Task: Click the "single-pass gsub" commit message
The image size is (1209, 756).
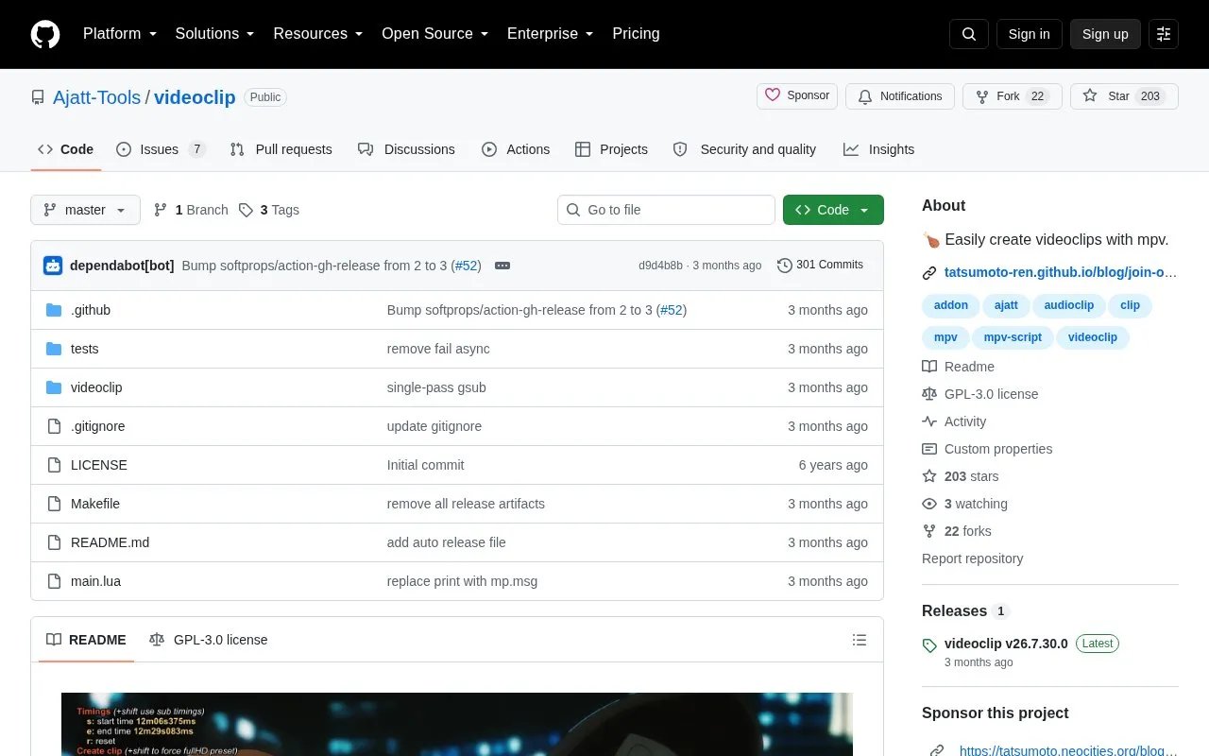Action: tap(436, 387)
